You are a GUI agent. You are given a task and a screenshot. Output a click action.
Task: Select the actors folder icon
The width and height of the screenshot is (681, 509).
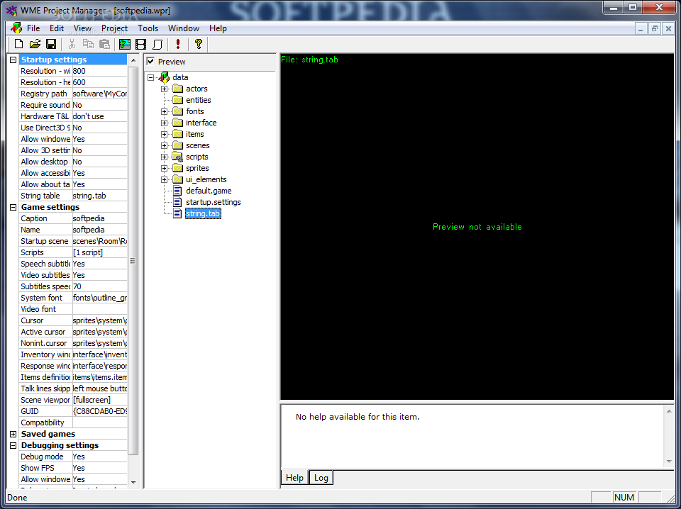177,89
